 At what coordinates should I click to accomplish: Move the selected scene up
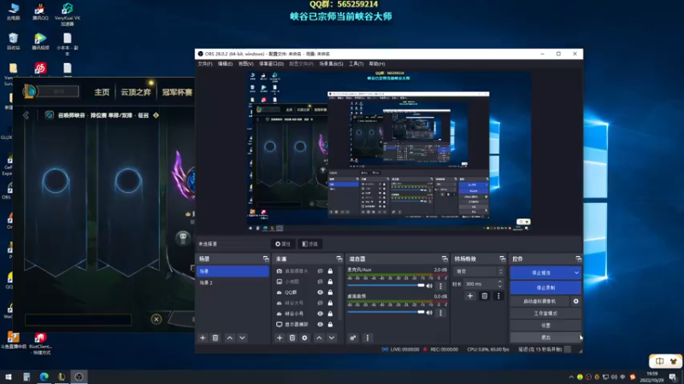pos(230,338)
